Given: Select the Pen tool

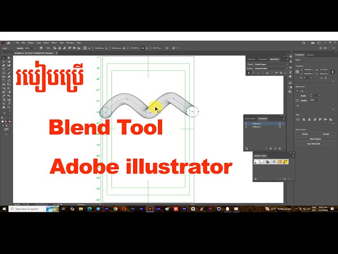Looking at the screenshot, I should click(x=4, y=66).
